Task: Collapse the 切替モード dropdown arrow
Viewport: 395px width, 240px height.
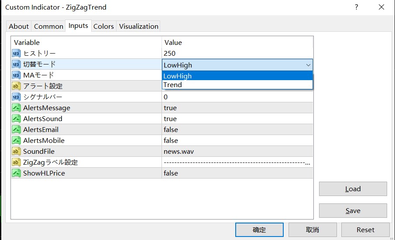Action: [x=309, y=65]
